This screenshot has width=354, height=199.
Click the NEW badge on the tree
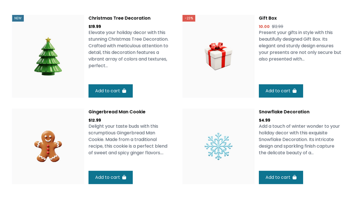(x=18, y=18)
